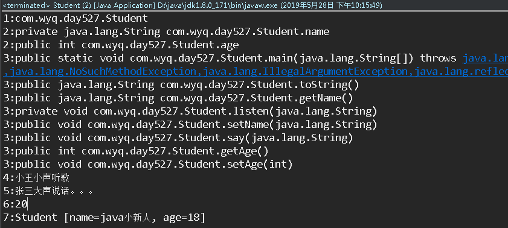Screen dimensions: 508x228
Task: Click the Student.getName() output line
Action: 178,98
